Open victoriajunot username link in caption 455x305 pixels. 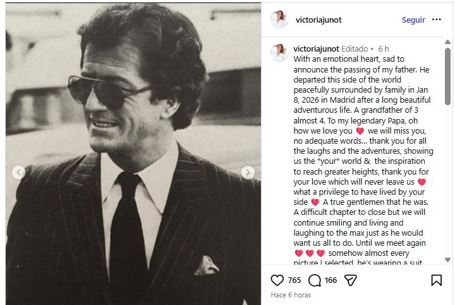[x=316, y=49]
